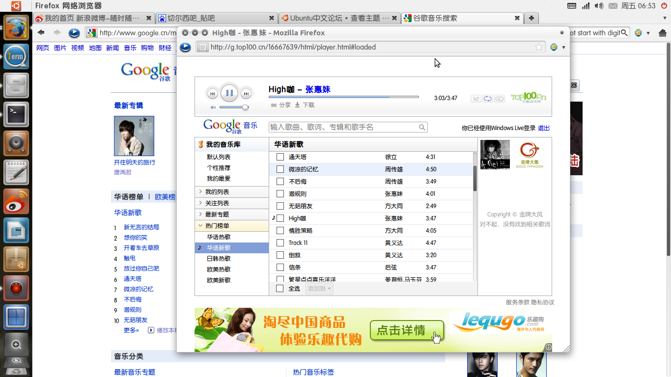Screen dimensions: 671x377
Task: Expand 我的列表 in music library
Action: [232, 192]
